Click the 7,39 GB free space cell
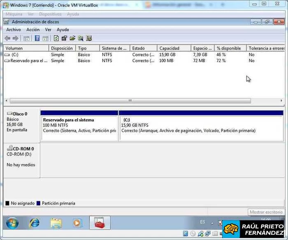This screenshot has width=288, height=240. coord(200,55)
